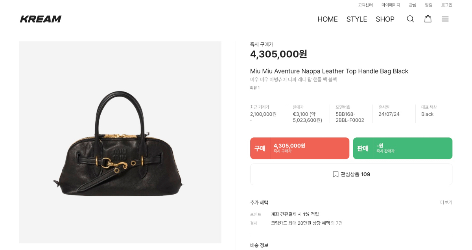This screenshot has width=472, height=250.
Task: Click the green 판매 sell button
Action: point(402,148)
